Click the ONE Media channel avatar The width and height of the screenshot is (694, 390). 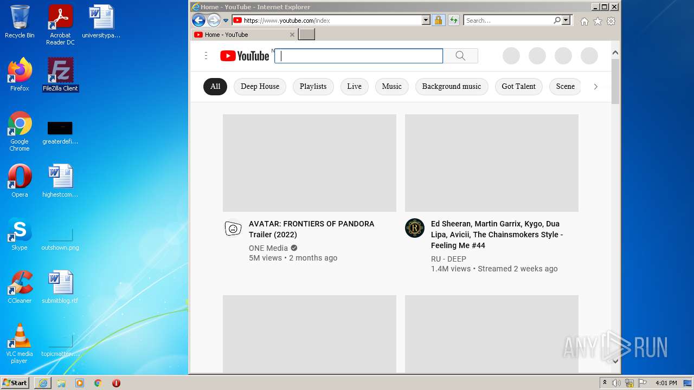coord(233,228)
